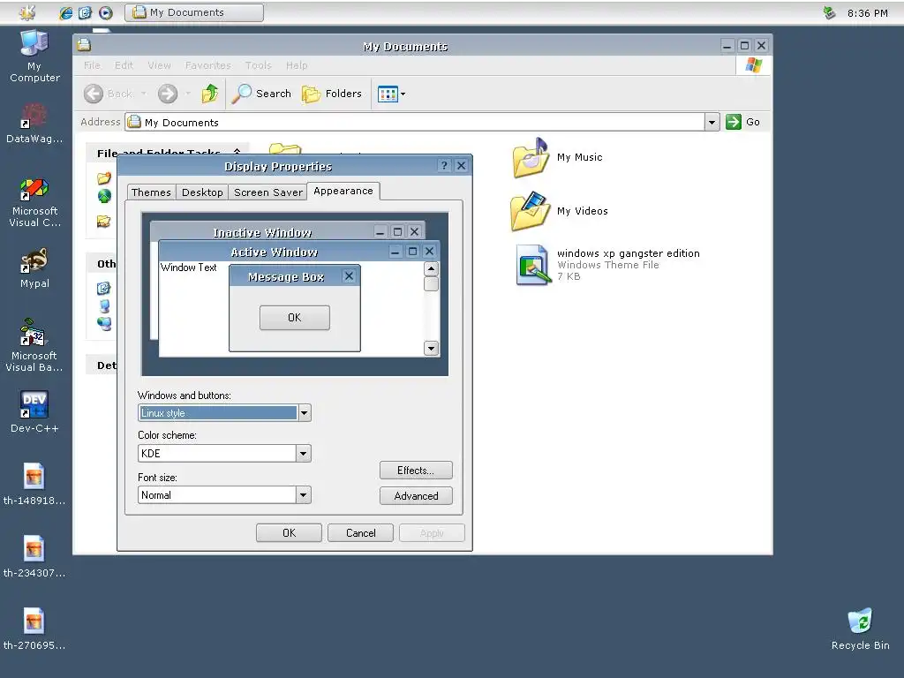Select the windows xp gangster edition theme file
The image size is (904, 678).
608,265
